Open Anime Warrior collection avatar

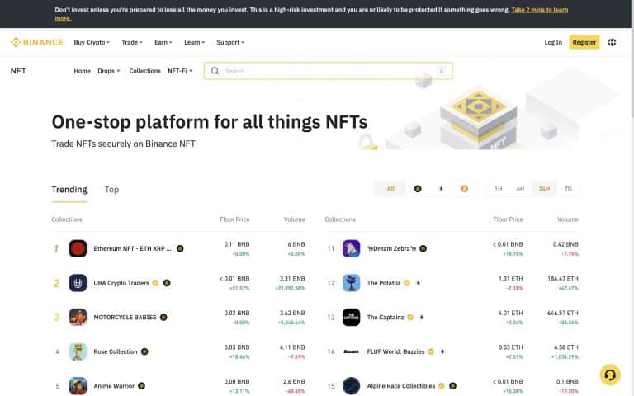(x=78, y=386)
